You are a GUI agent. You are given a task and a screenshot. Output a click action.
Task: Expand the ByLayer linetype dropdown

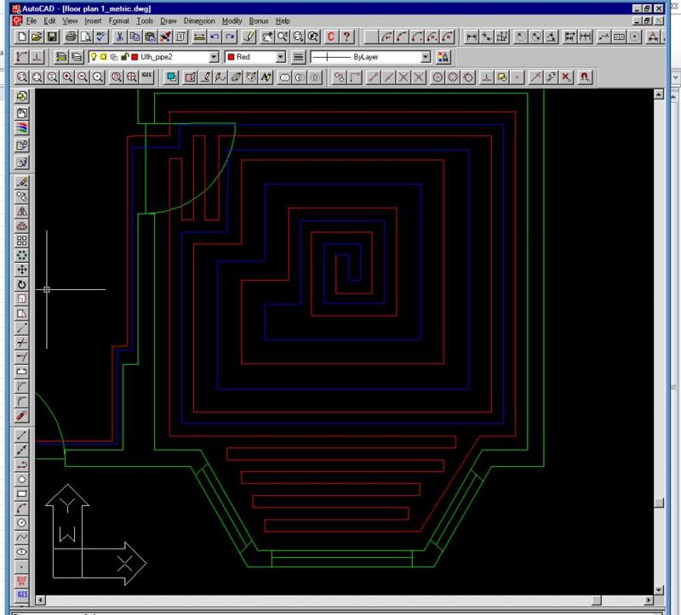click(426, 57)
